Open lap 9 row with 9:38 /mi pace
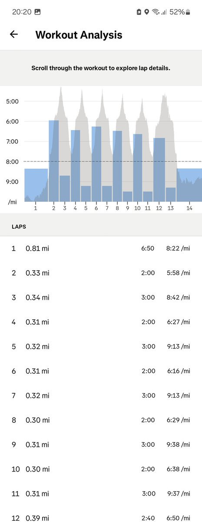 tap(101, 445)
